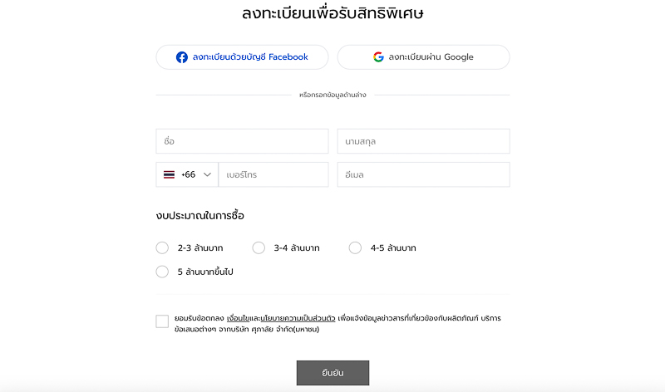The height and width of the screenshot is (392, 665).
Task: Click the Thailand flag icon
Action: 169,175
